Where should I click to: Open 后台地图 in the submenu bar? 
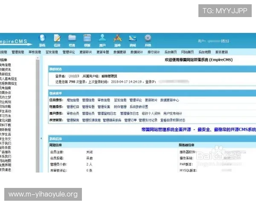pos(204,52)
